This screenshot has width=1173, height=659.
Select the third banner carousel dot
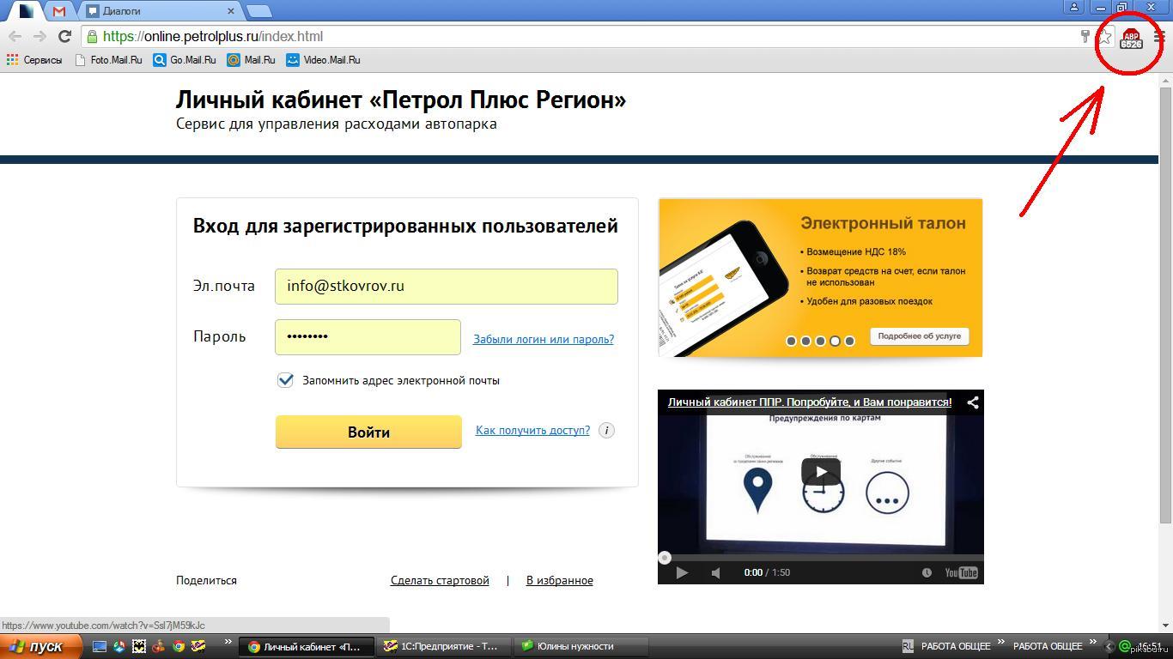point(820,341)
